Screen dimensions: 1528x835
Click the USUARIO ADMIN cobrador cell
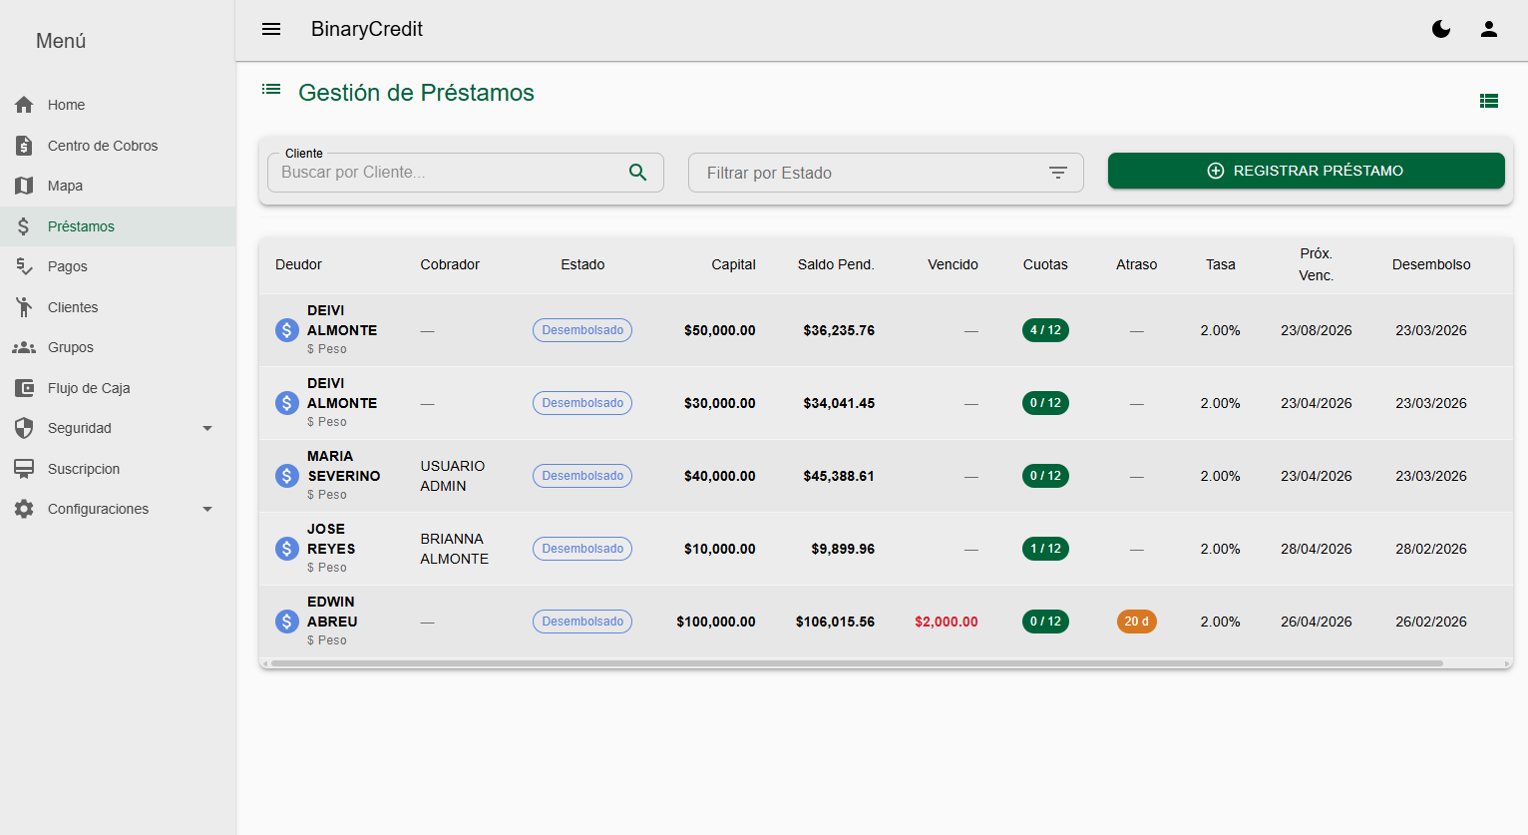(453, 476)
